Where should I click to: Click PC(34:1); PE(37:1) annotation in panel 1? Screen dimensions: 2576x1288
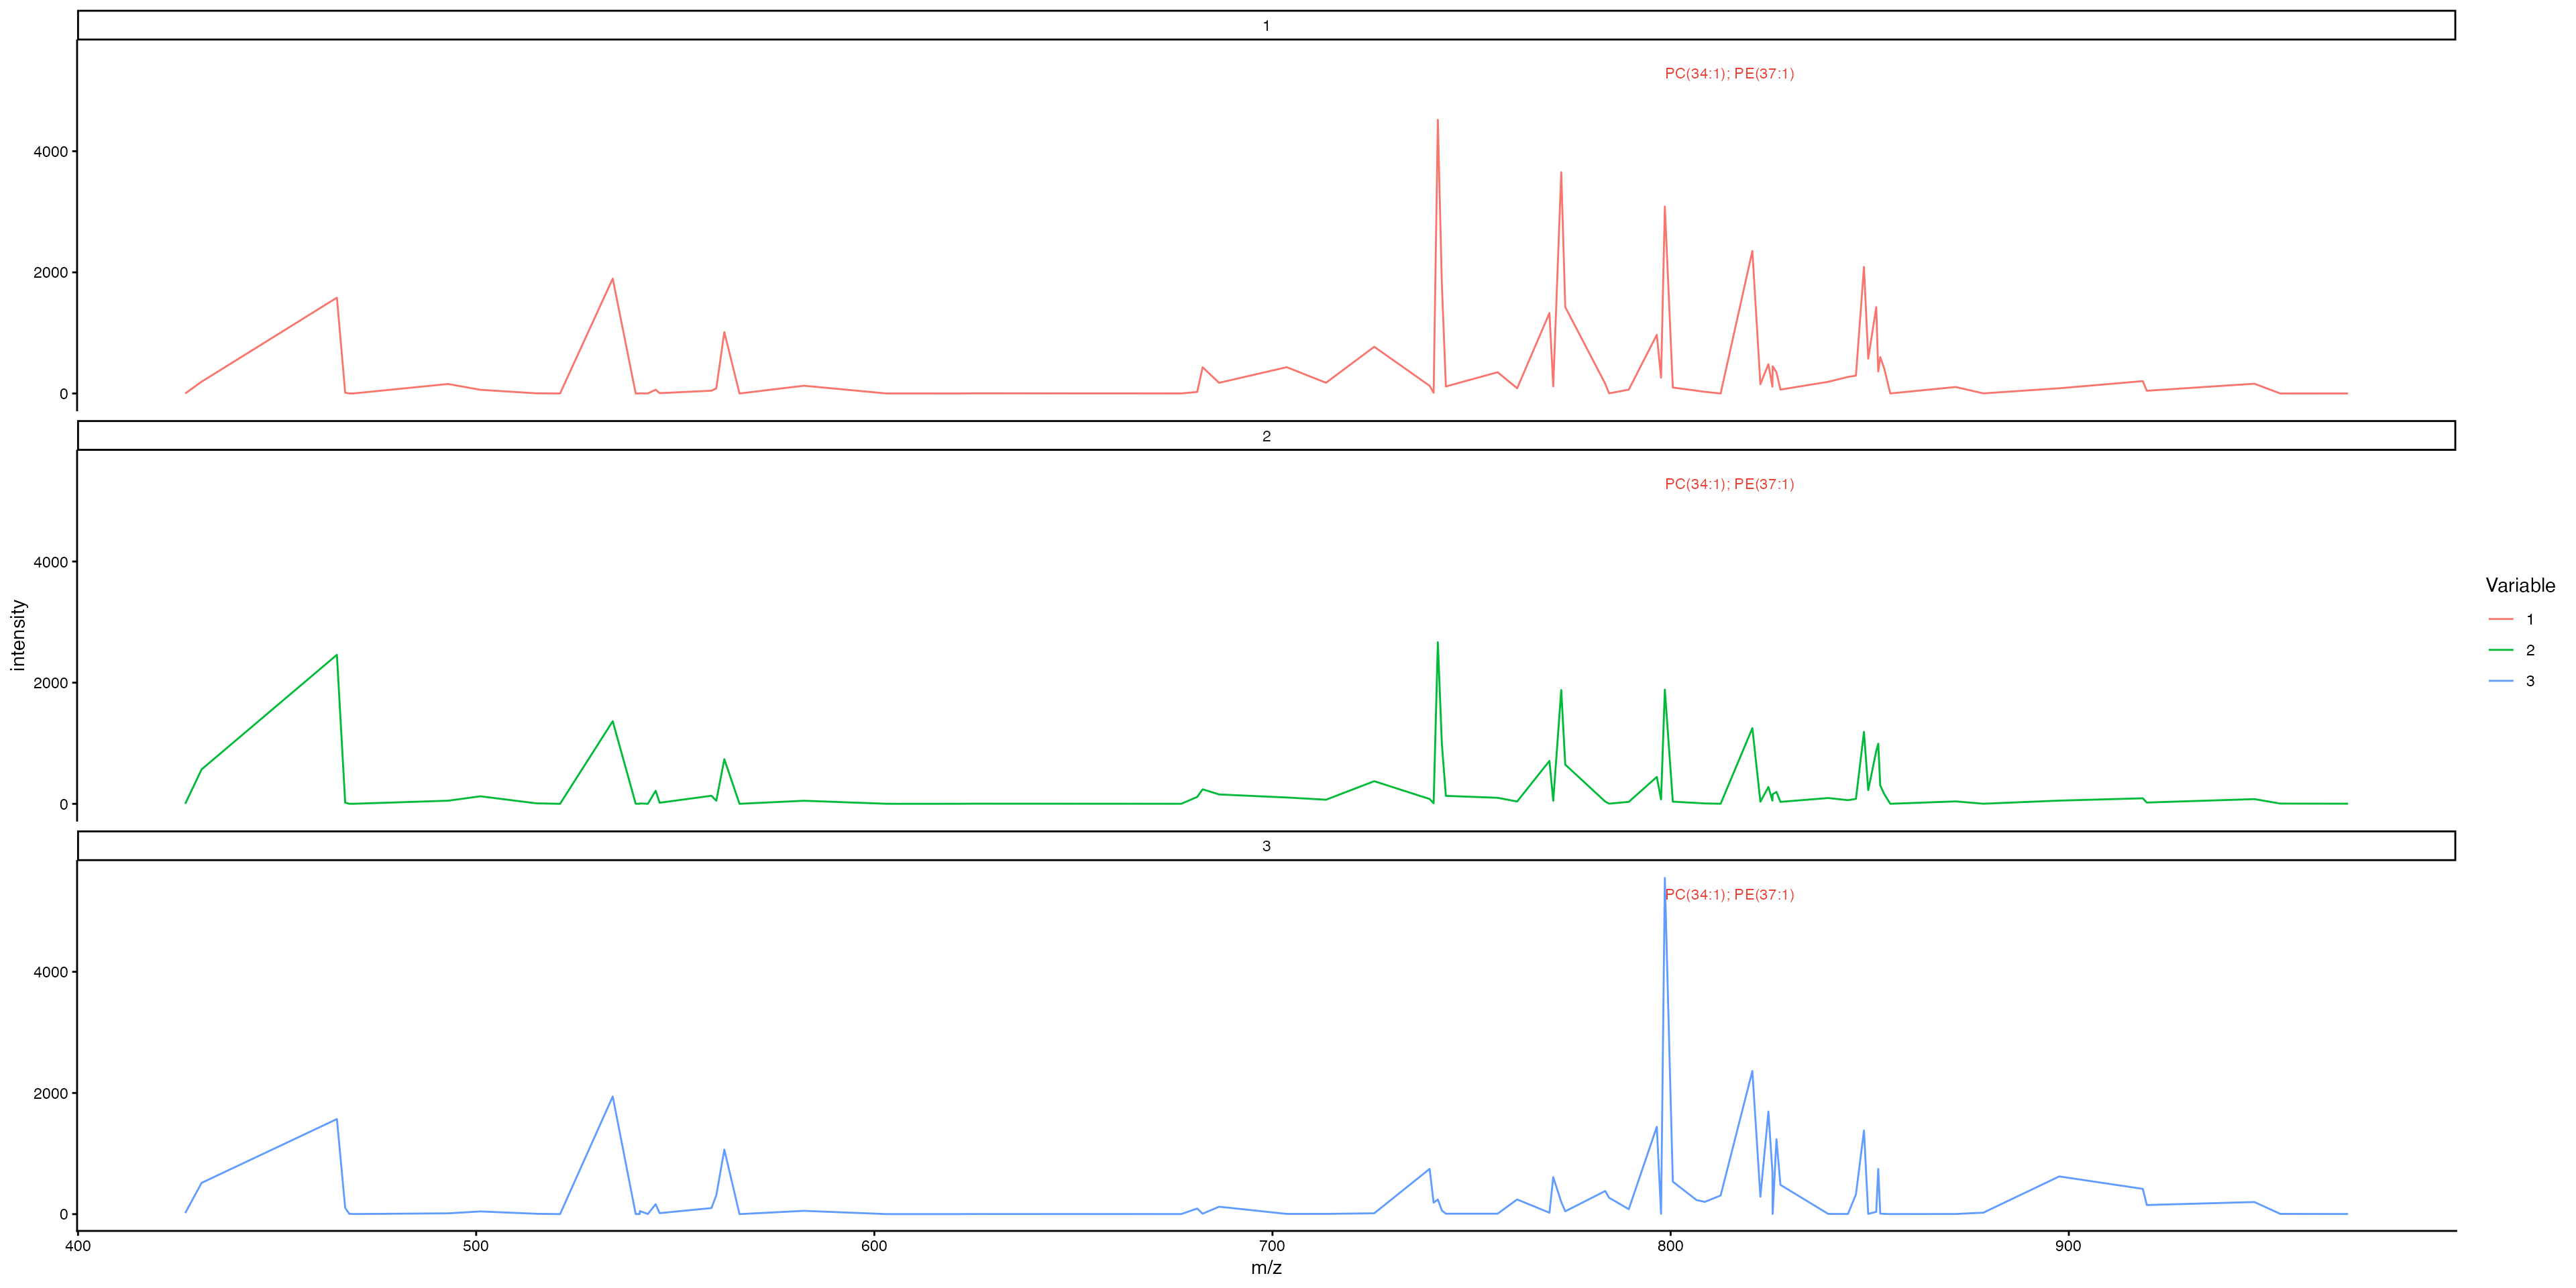(1729, 74)
